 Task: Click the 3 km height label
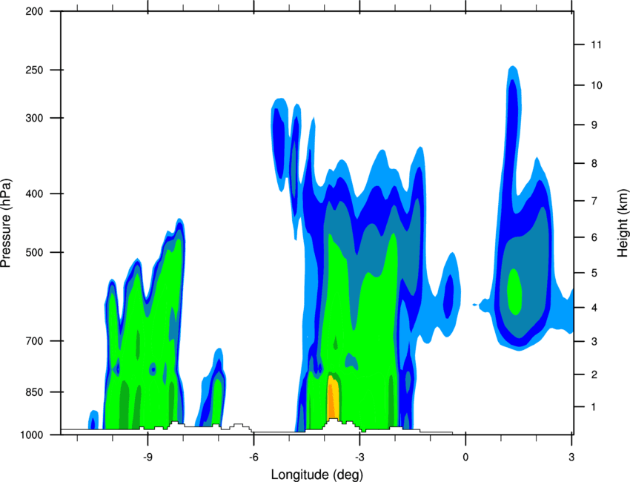point(594,342)
